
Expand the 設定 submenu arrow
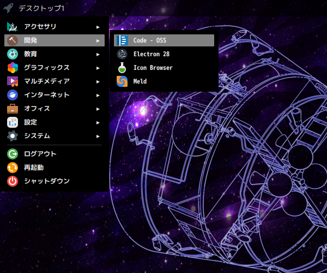click(x=98, y=123)
